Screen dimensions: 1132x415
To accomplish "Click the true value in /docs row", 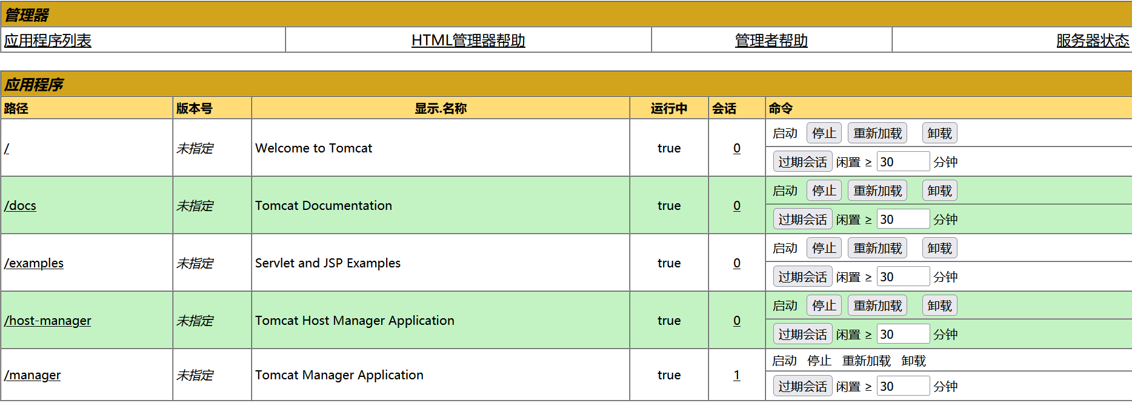I will [669, 206].
